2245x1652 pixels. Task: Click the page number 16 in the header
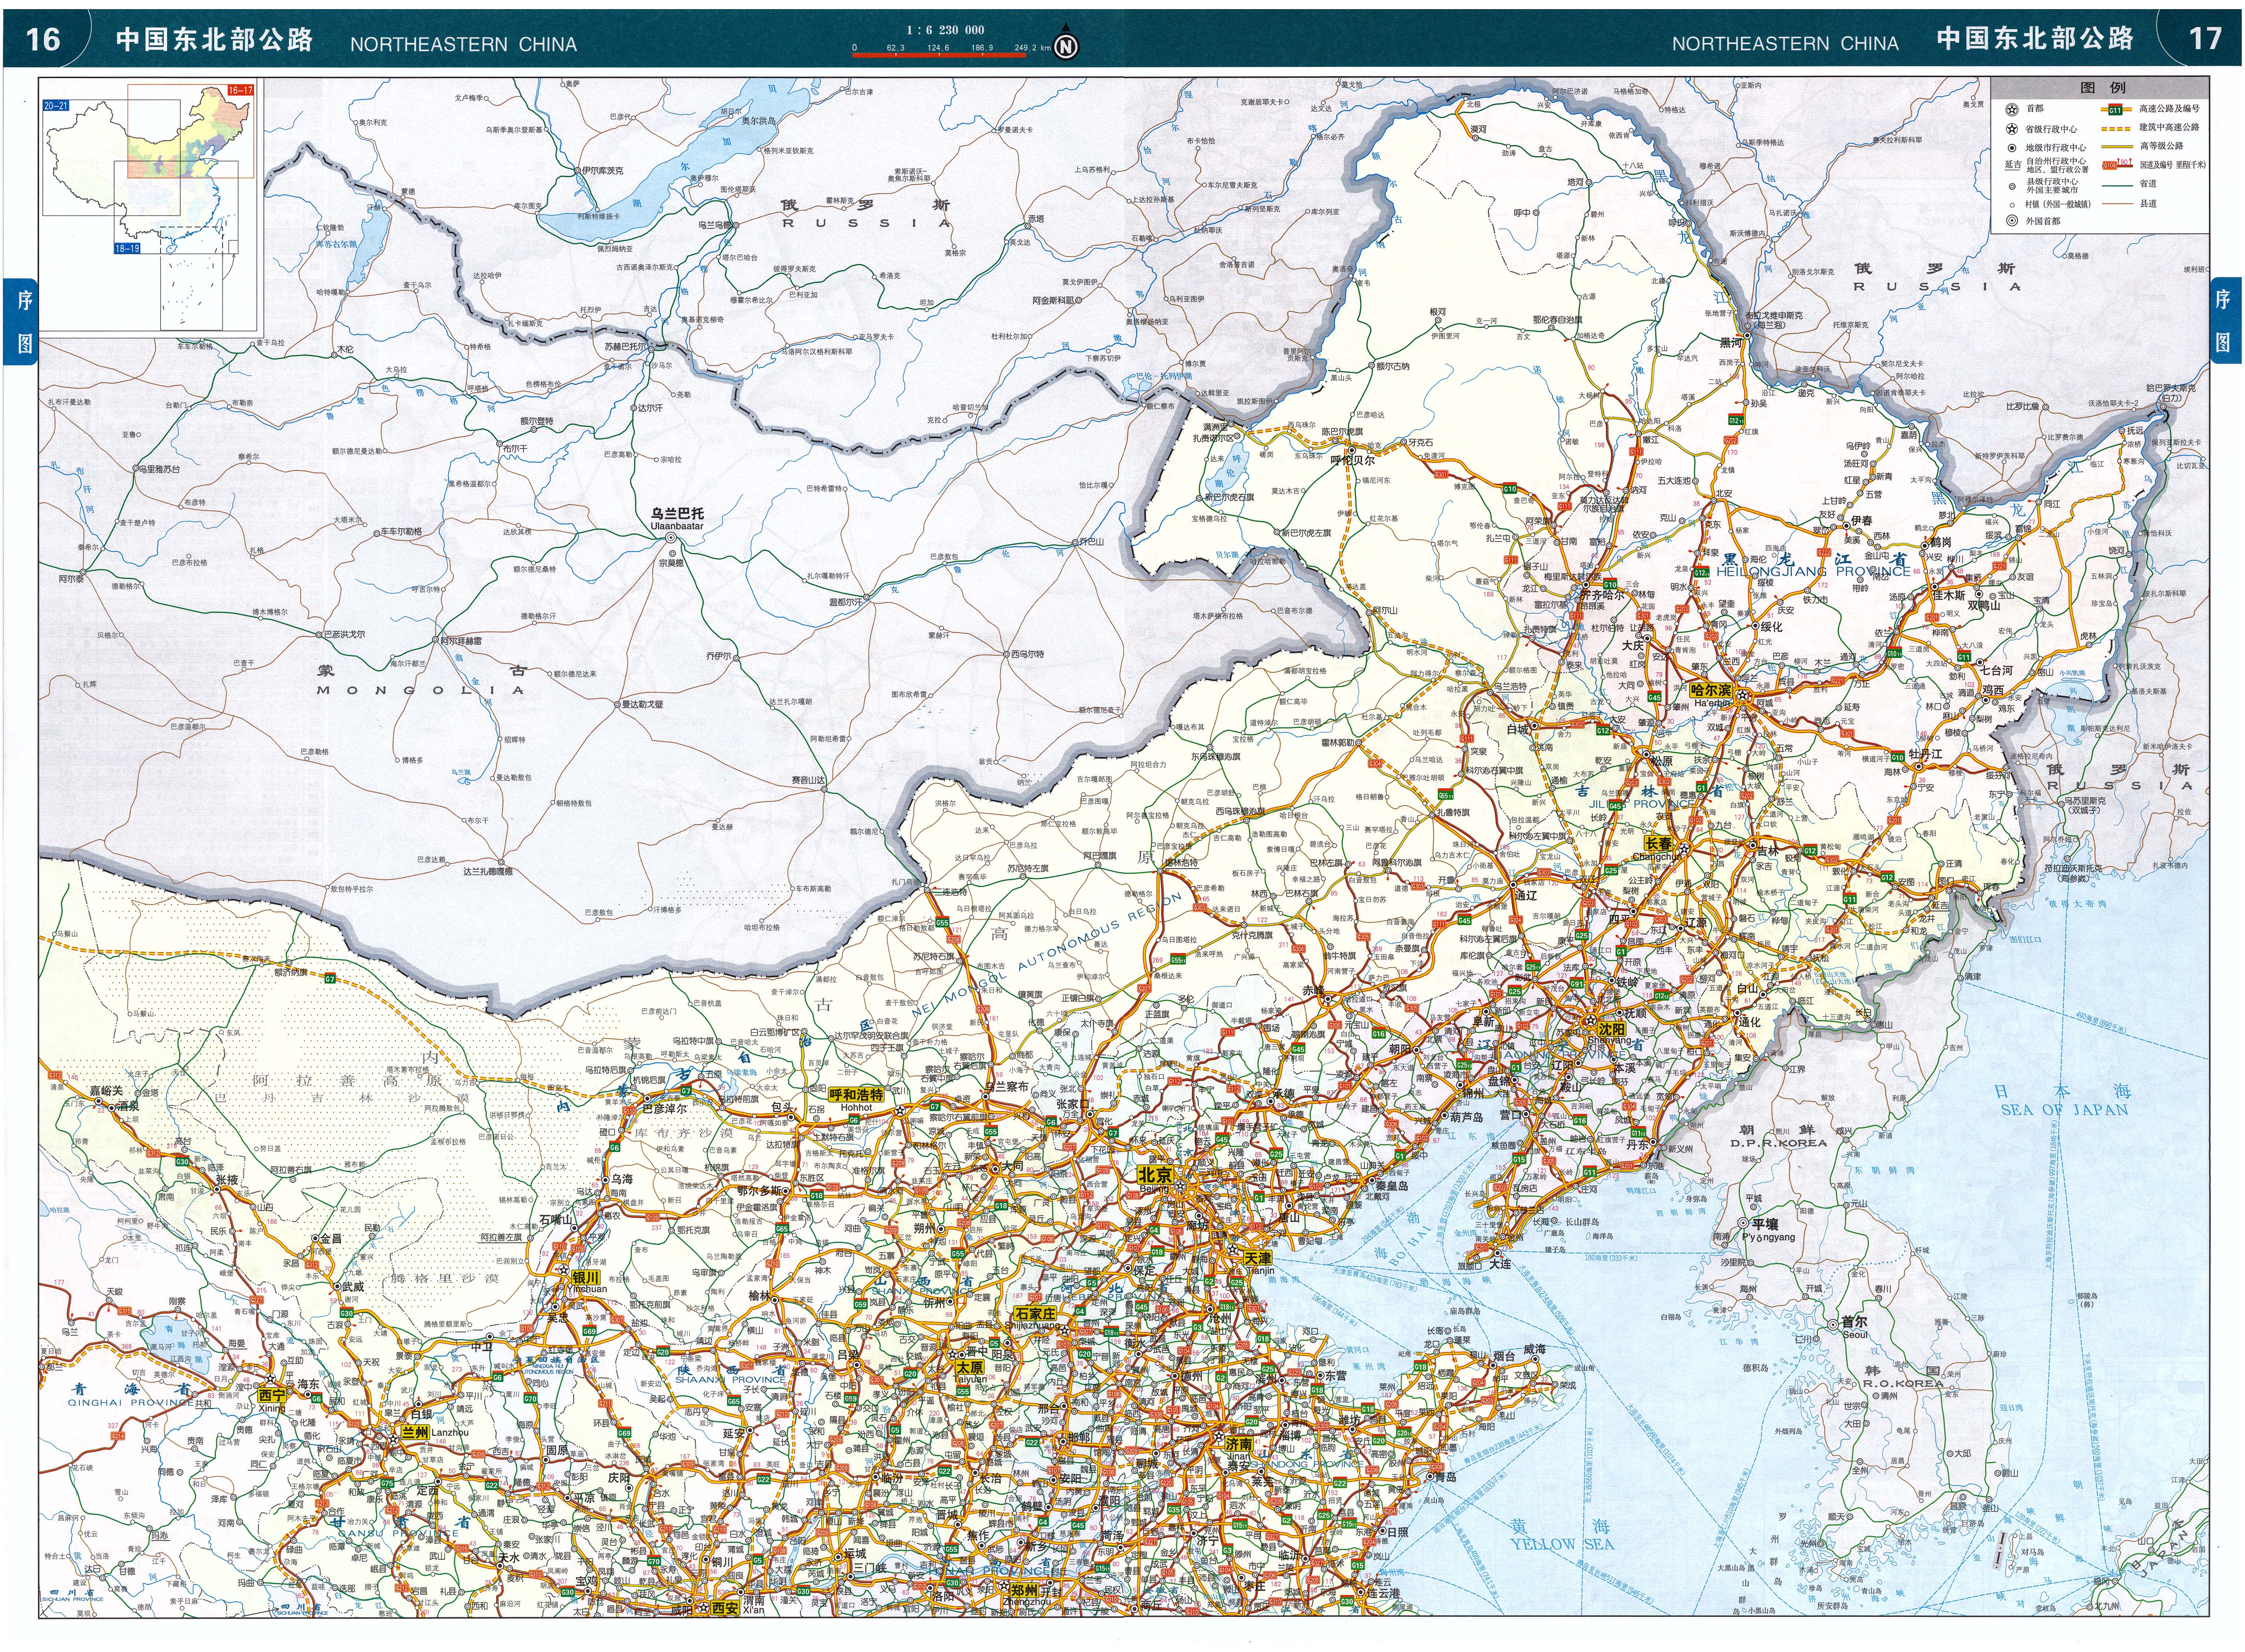point(43,39)
